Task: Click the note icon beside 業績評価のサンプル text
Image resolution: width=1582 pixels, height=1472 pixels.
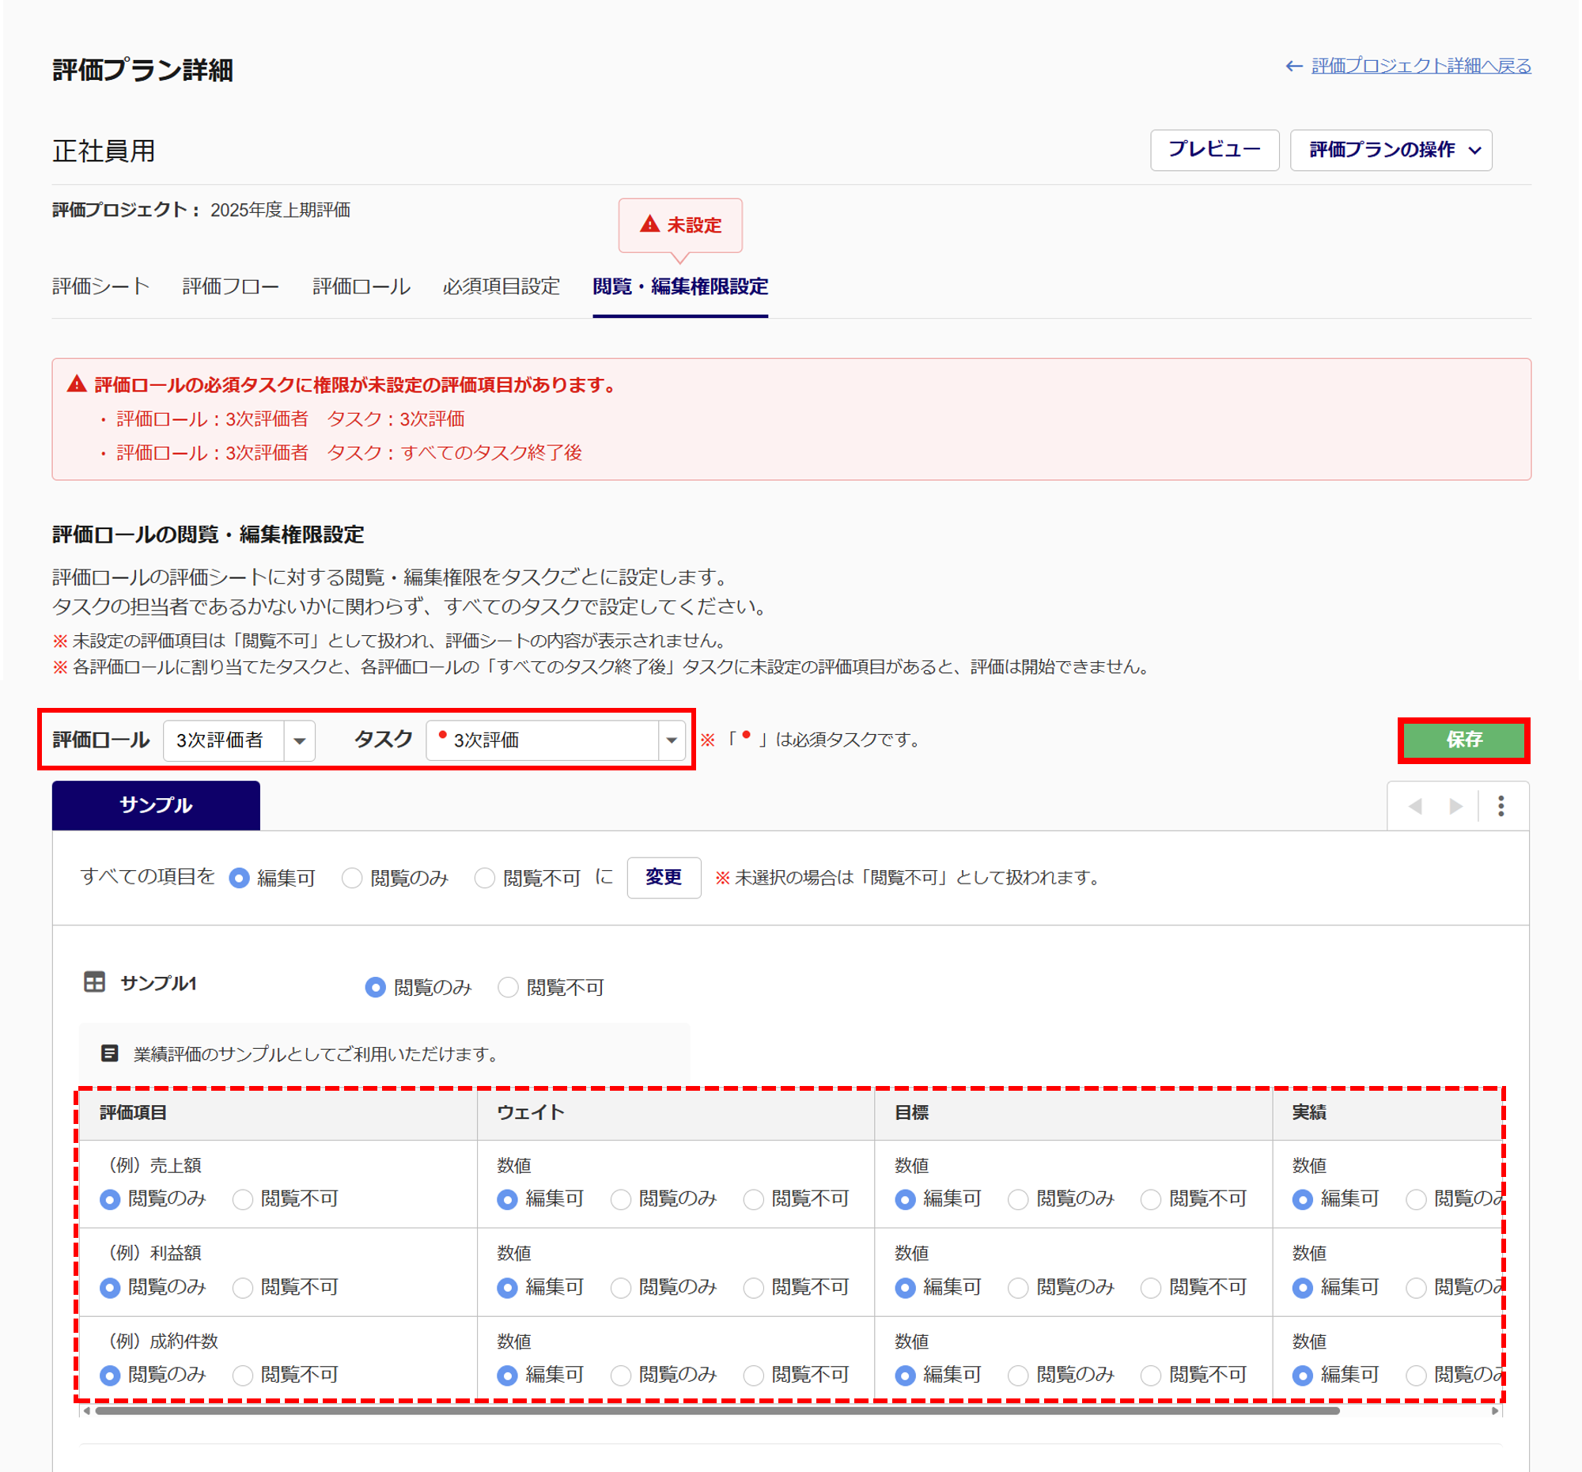Action: click(110, 1054)
